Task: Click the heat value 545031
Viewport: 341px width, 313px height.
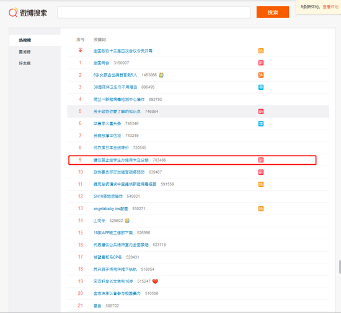Action: click(133, 196)
